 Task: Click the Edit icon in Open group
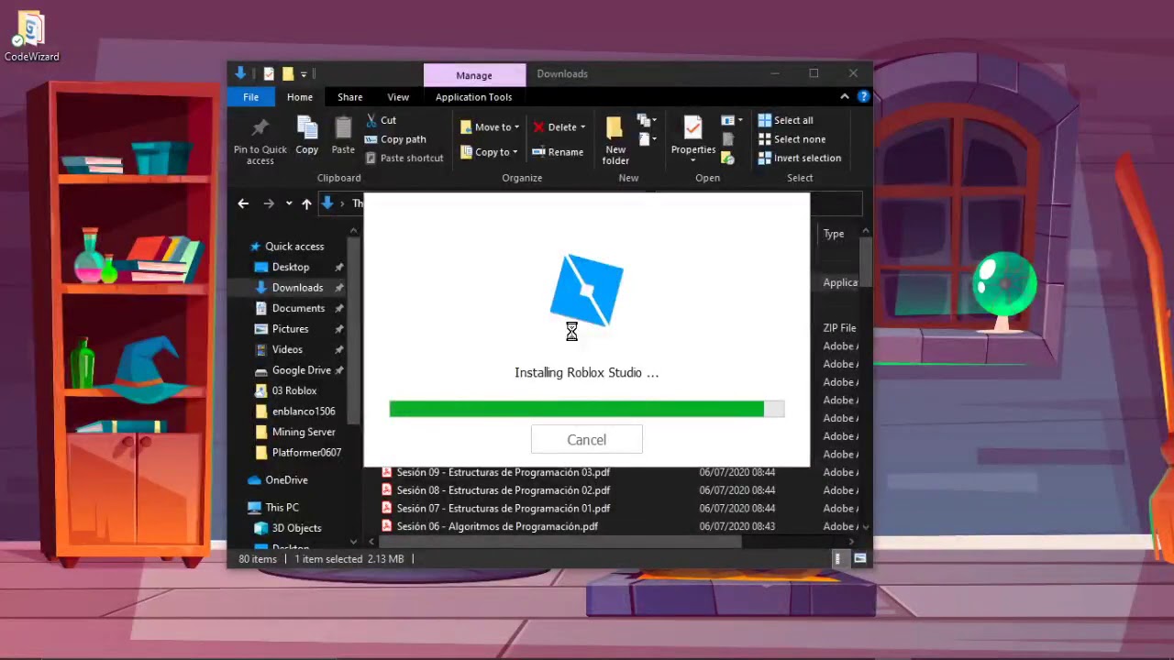(x=728, y=139)
